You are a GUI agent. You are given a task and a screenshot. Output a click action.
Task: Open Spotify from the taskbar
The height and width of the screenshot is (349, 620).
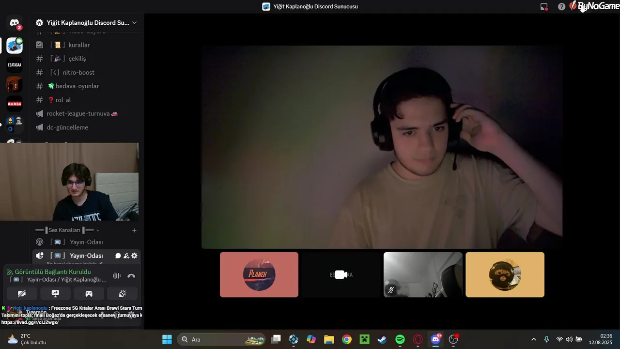(x=400, y=339)
